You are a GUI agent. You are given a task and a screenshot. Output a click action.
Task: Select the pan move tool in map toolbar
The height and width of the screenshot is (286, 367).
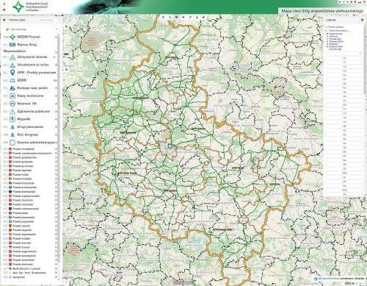point(183,17)
